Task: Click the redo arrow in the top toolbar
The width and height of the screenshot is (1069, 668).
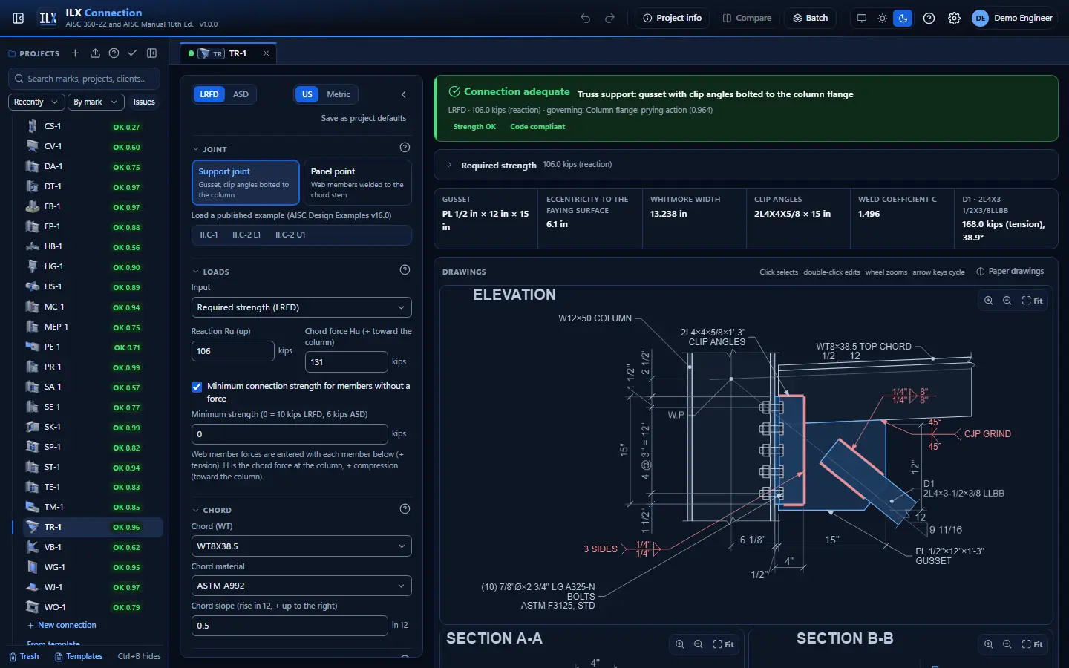Action: click(609, 18)
